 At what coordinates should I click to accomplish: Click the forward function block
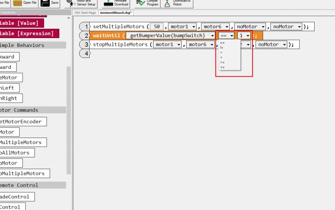click(8, 67)
